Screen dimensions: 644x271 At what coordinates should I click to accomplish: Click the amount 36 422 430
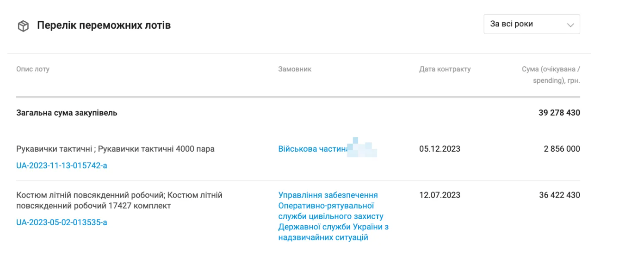pyautogui.click(x=559, y=195)
